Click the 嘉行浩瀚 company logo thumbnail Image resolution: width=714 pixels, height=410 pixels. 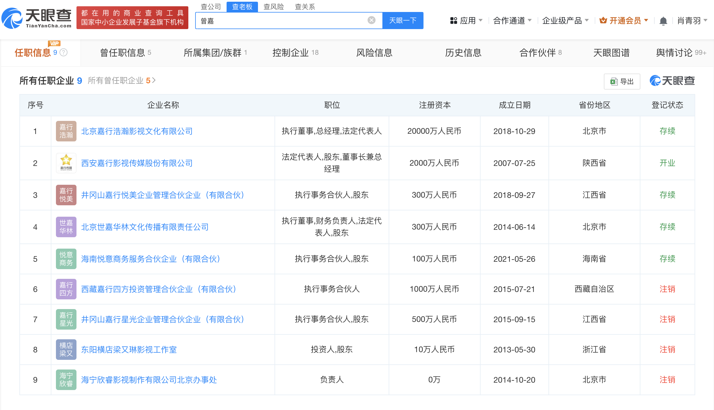point(66,131)
